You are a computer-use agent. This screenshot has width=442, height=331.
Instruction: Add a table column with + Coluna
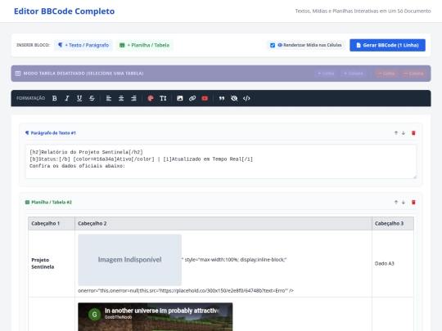(x=354, y=74)
